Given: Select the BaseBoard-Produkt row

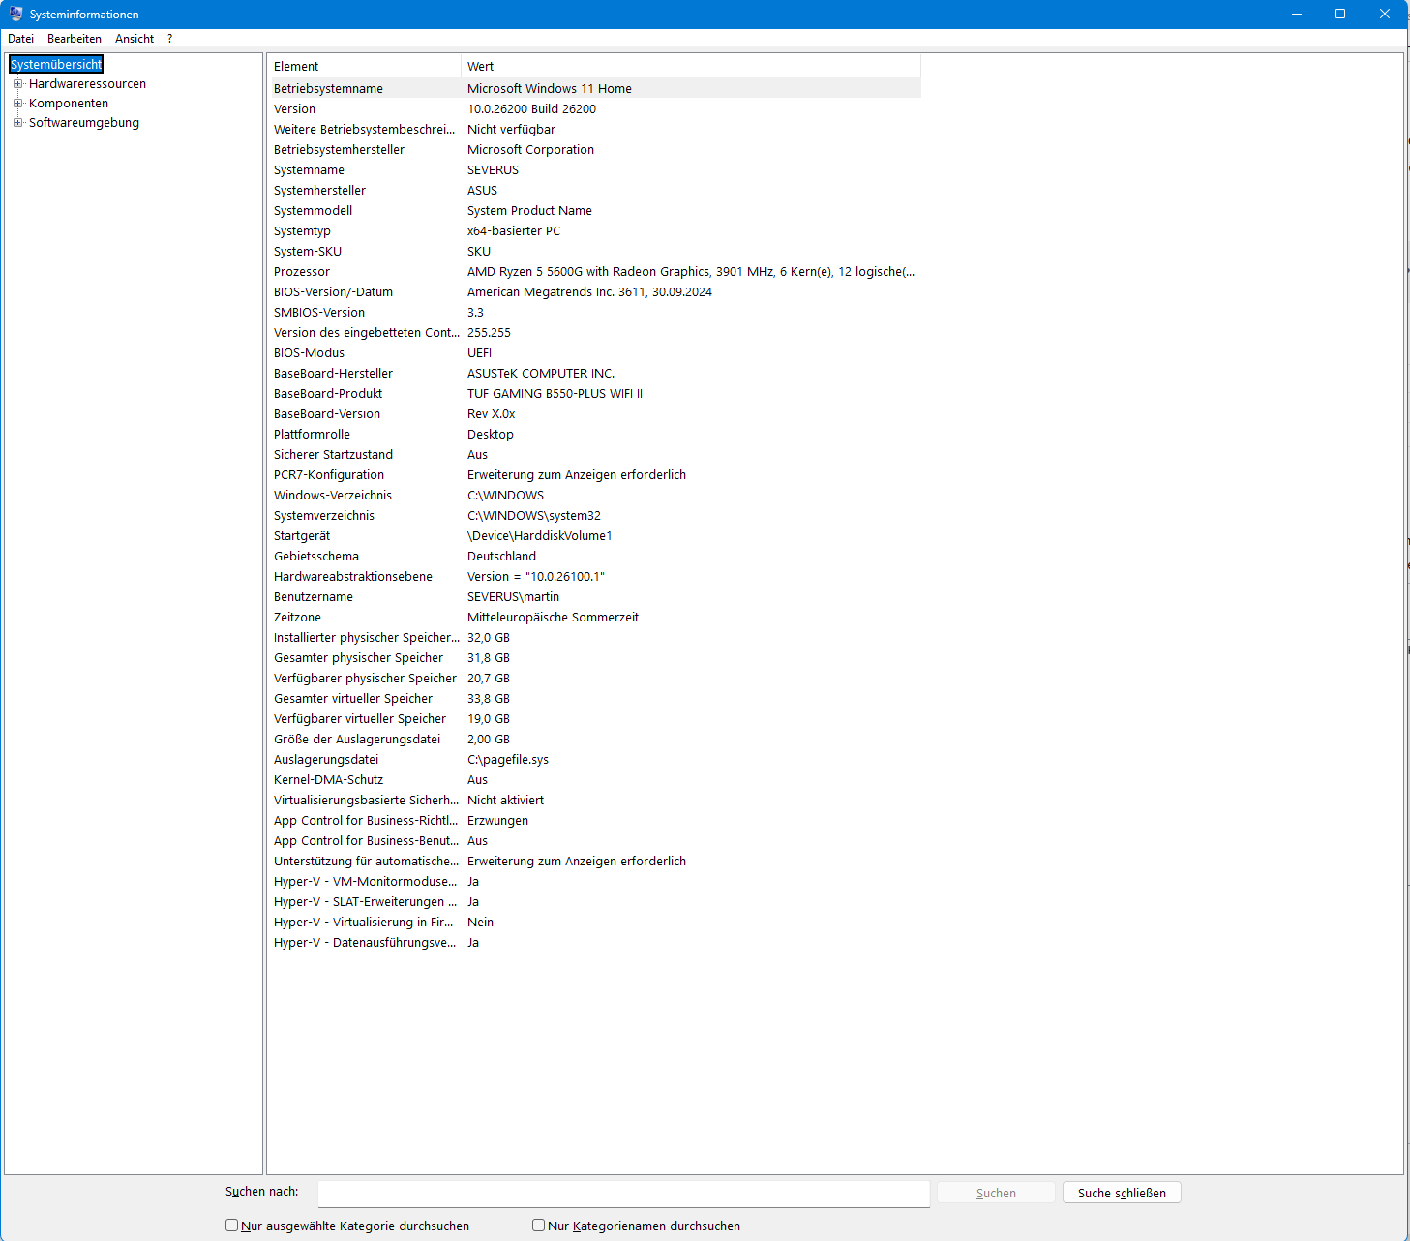Looking at the screenshot, I should coord(594,393).
